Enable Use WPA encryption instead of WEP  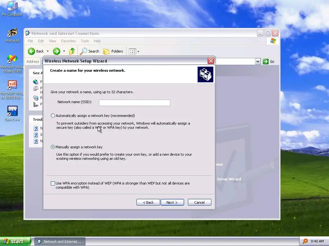click(53, 184)
